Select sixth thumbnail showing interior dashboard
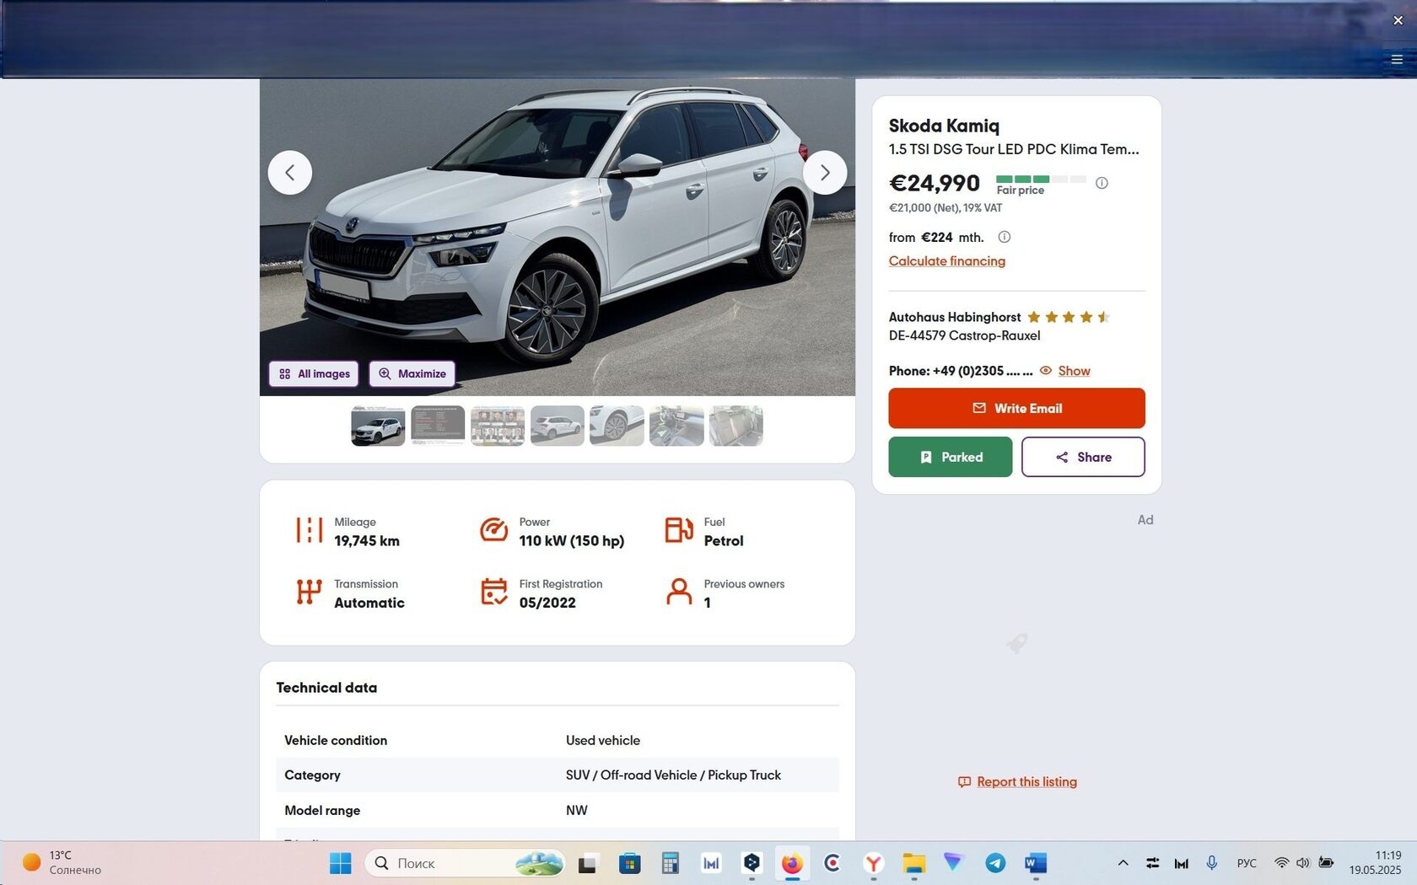1417x885 pixels. coord(676,426)
